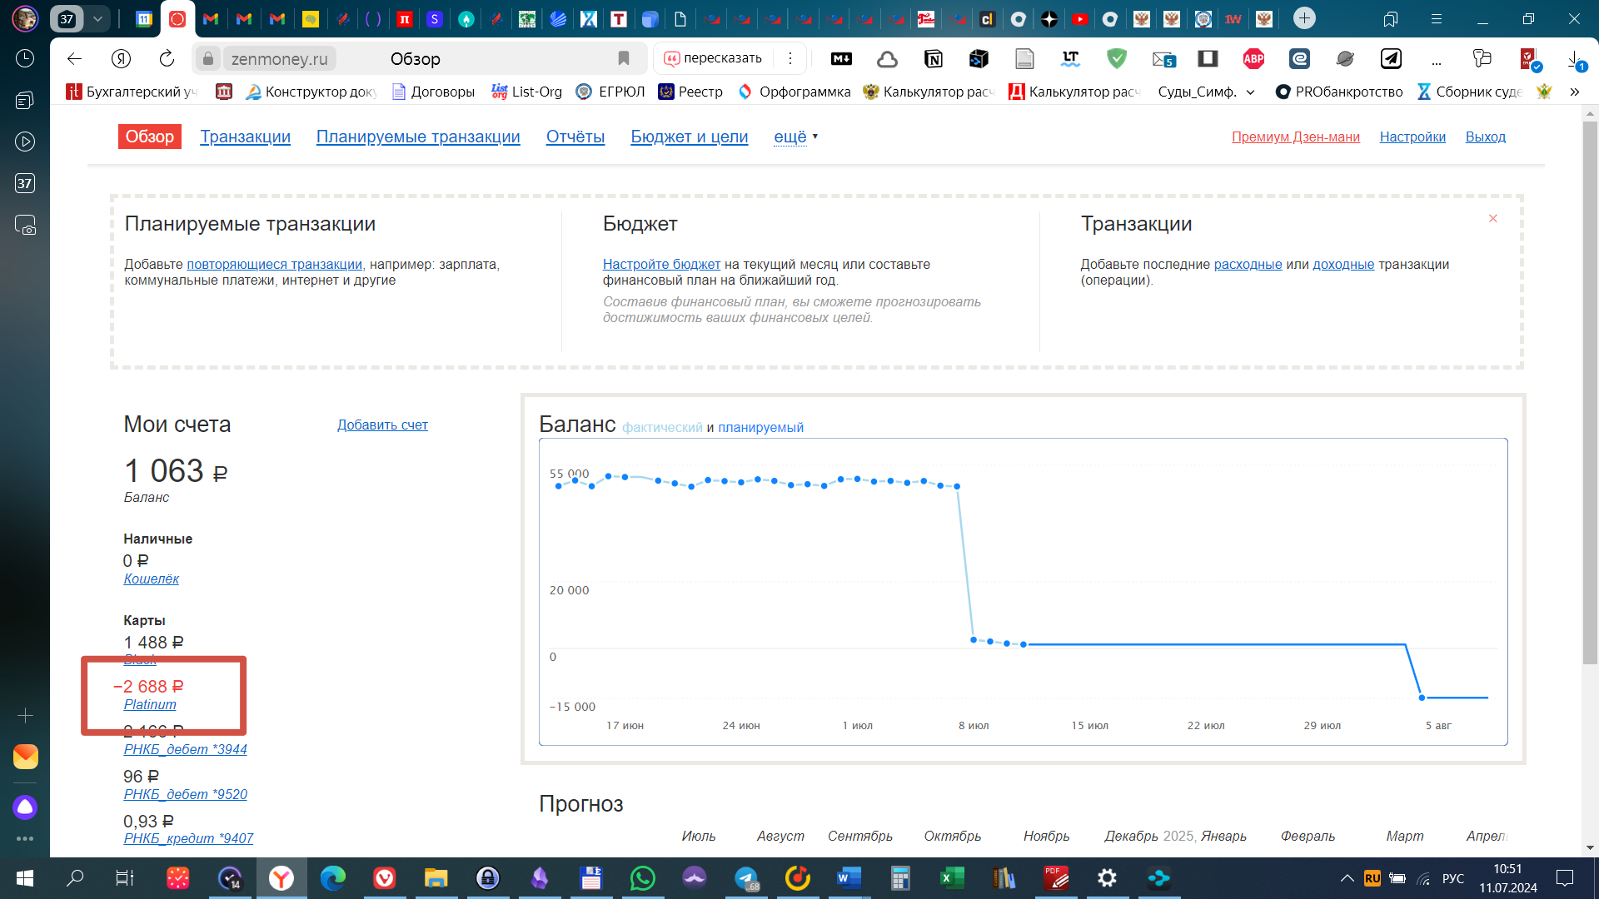Open Microsoft Word from the taskbar
This screenshot has width=1599, height=899.
click(x=849, y=878)
